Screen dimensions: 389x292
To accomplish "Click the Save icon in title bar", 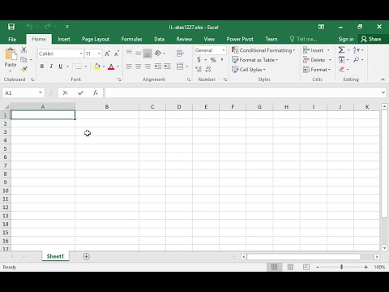I will coord(11,27).
